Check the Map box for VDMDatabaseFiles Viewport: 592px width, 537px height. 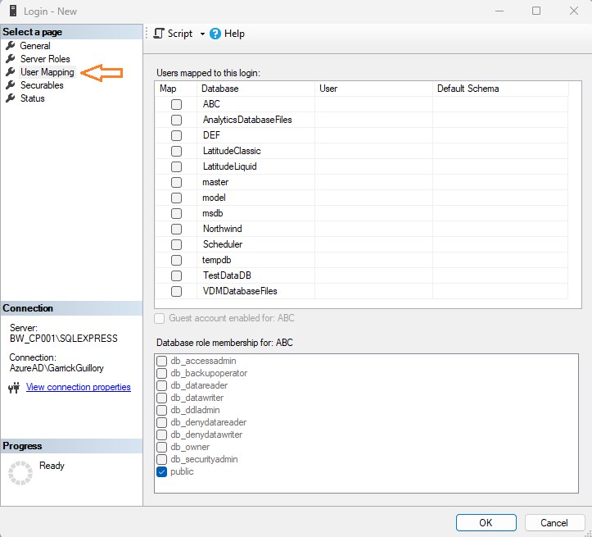[176, 291]
